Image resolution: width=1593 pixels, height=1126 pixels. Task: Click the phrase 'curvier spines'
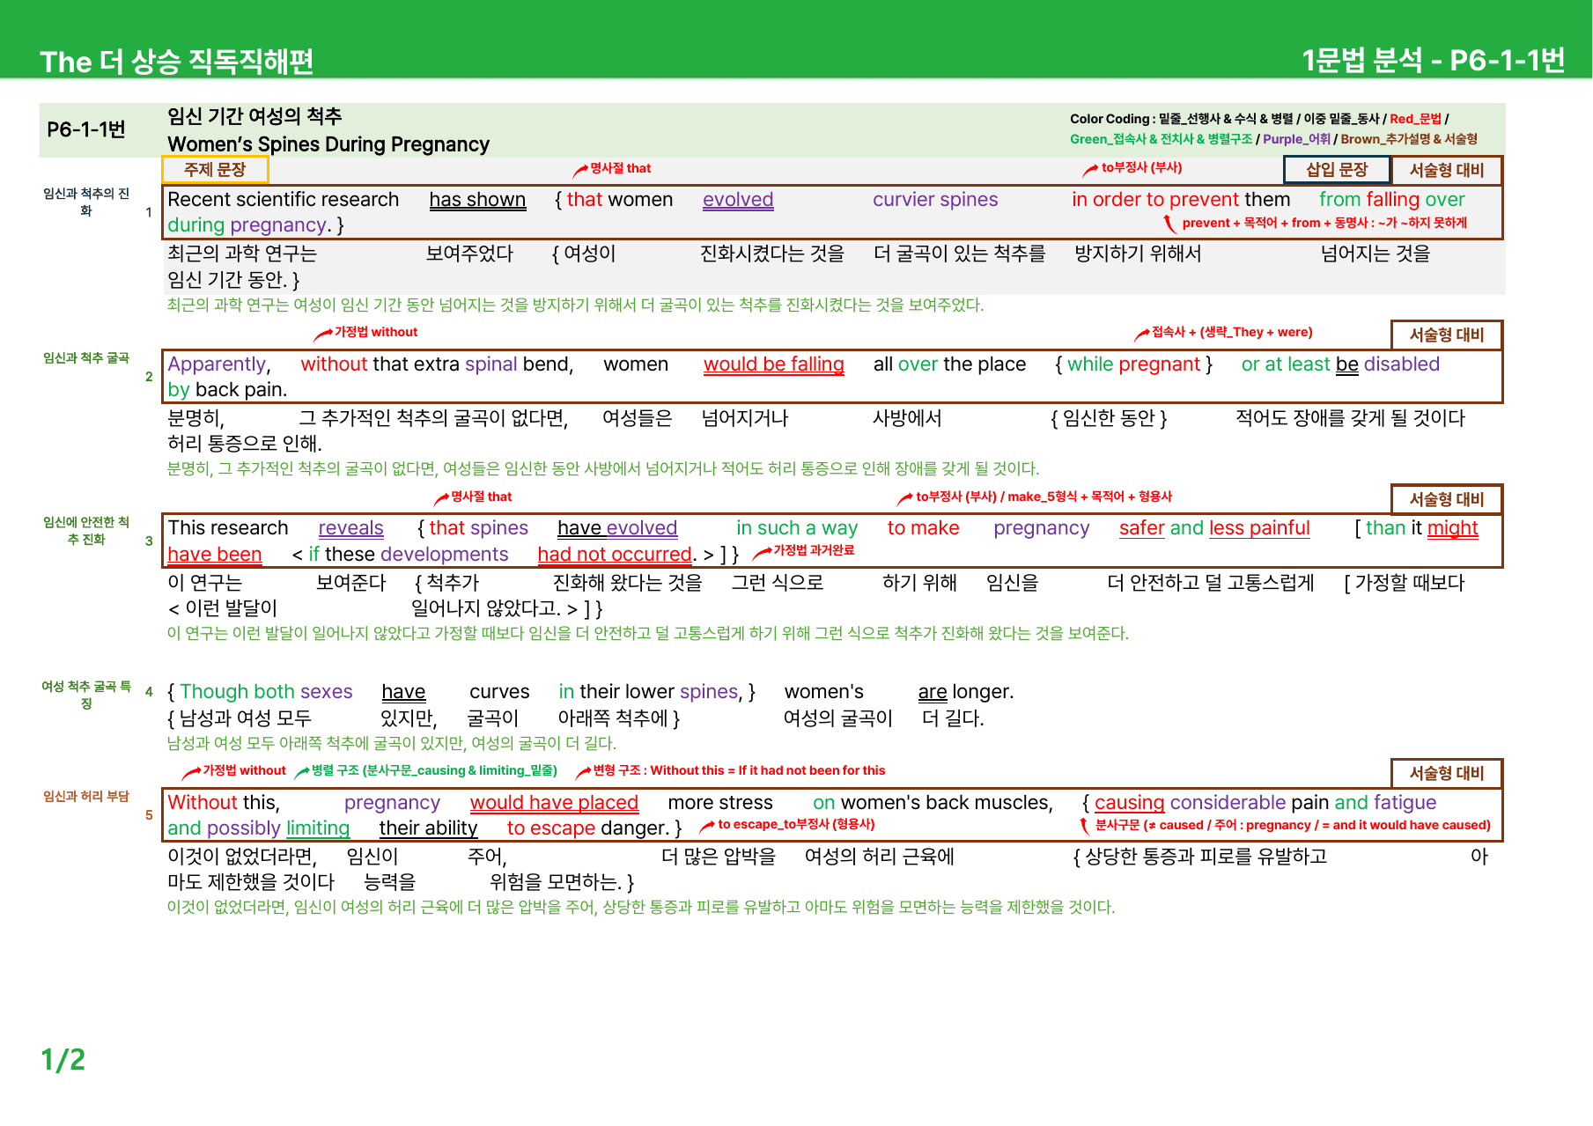coord(935,200)
